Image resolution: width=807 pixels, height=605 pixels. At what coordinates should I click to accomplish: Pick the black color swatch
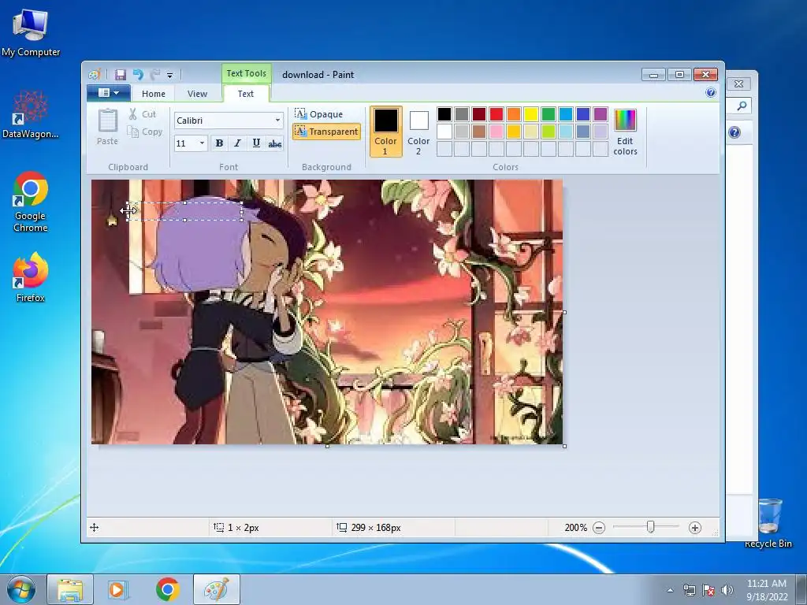(444, 114)
